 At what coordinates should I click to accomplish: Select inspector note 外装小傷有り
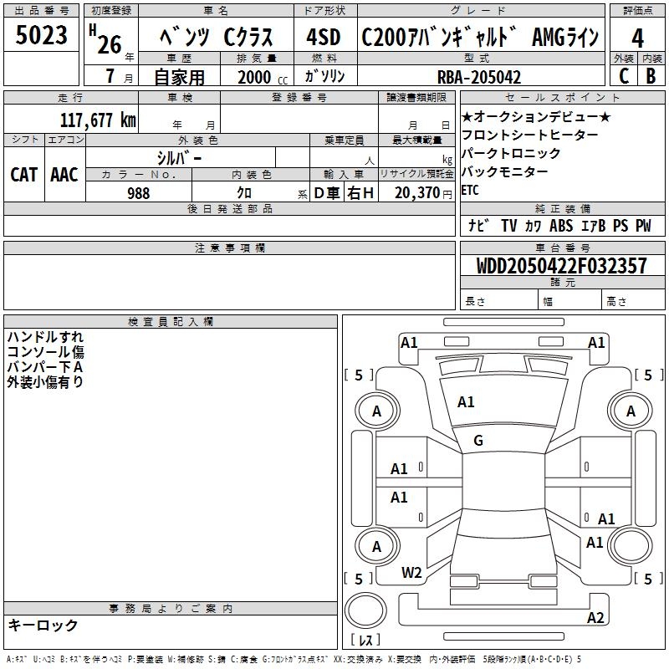[45, 382]
